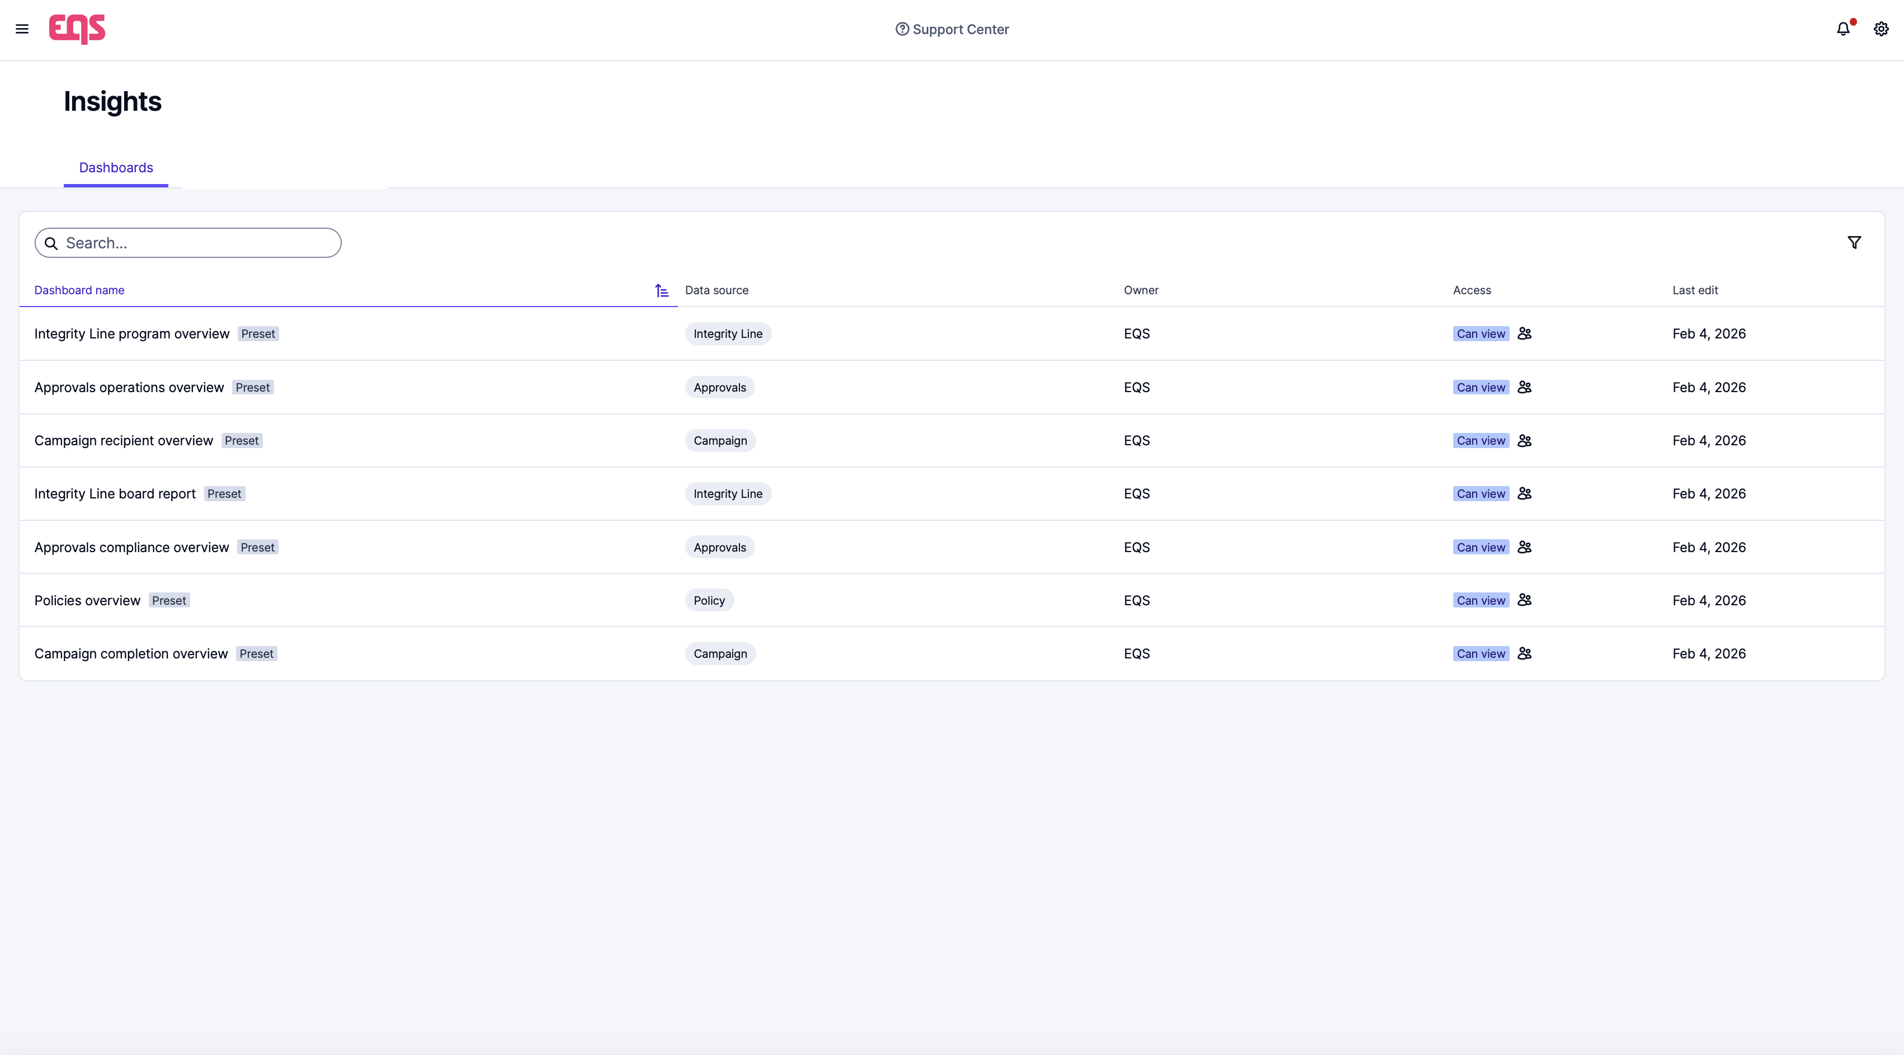This screenshot has height=1055, width=1904.
Task: Toggle the Dashboard name sort order icon
Action: [662, 290]
